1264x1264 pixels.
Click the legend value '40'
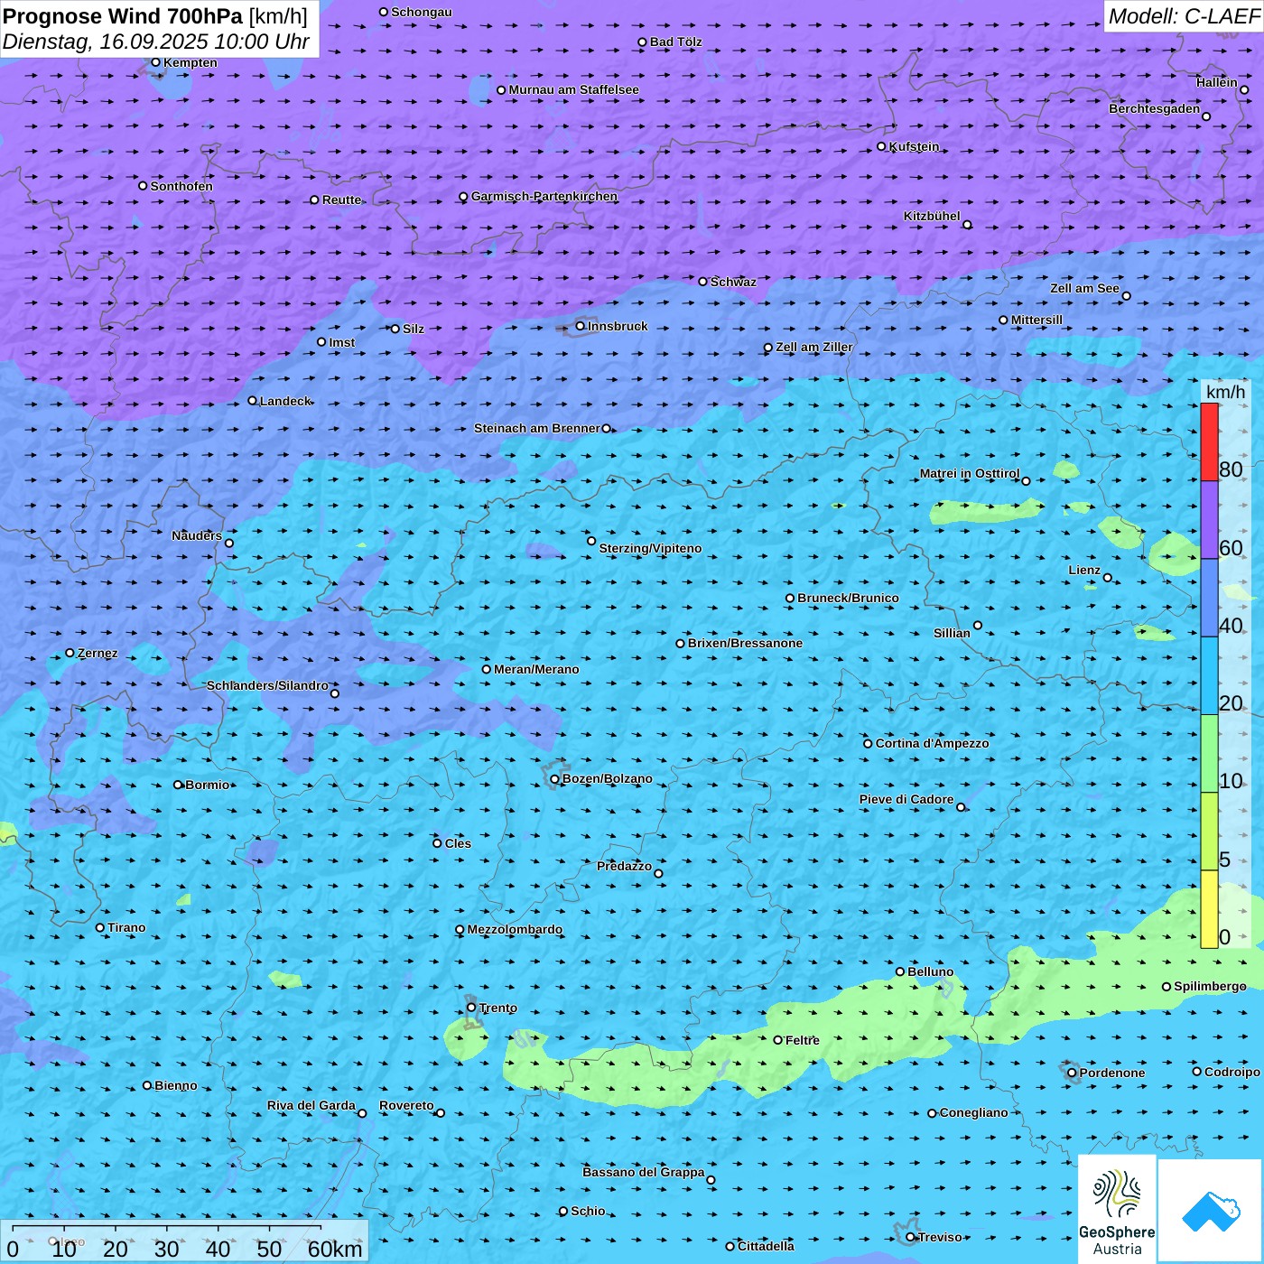tap(1231, 626)
